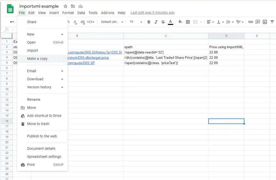The image size is (276, 180).
Task: Open the Tools menu
Action: [x=93, y=13]
